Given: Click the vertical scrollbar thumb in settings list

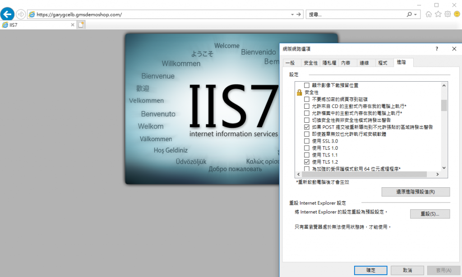Looking at the screenshot, I should [444, 105].
